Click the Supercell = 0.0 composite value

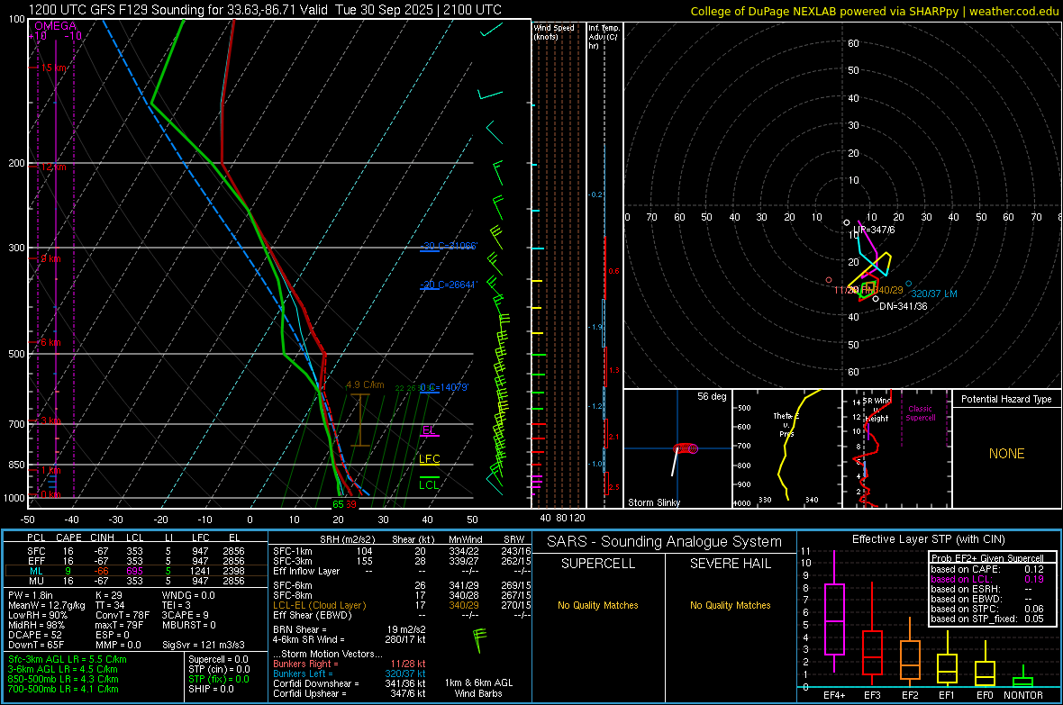[x=218, y=659]
